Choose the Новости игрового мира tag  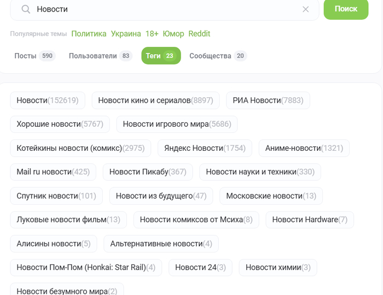pos(177,124)
